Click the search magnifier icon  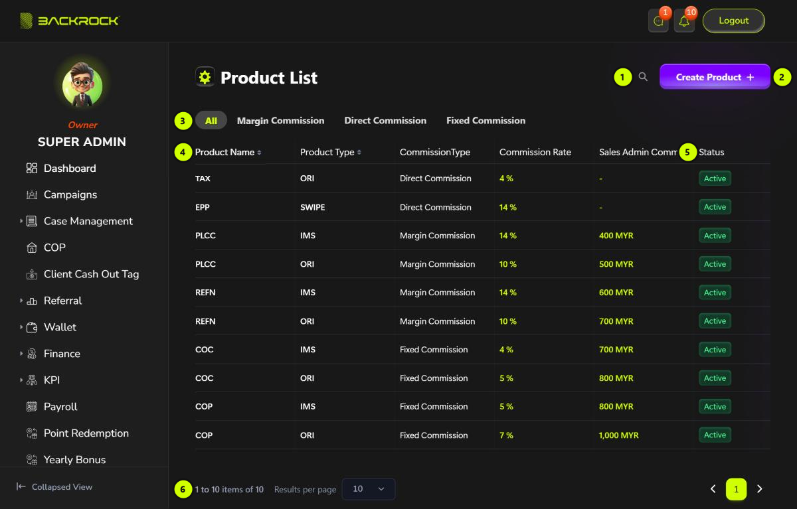click(x=643, y=77)
